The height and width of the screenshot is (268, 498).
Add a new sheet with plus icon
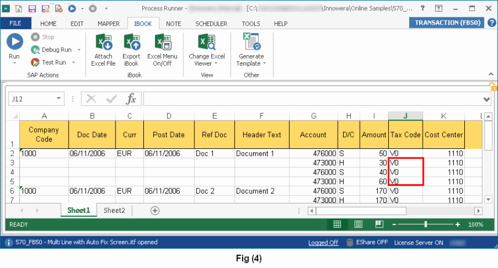[x=155, y=210]
